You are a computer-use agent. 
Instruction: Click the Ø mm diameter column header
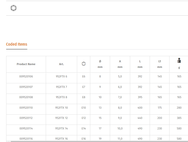coord(100,64)
